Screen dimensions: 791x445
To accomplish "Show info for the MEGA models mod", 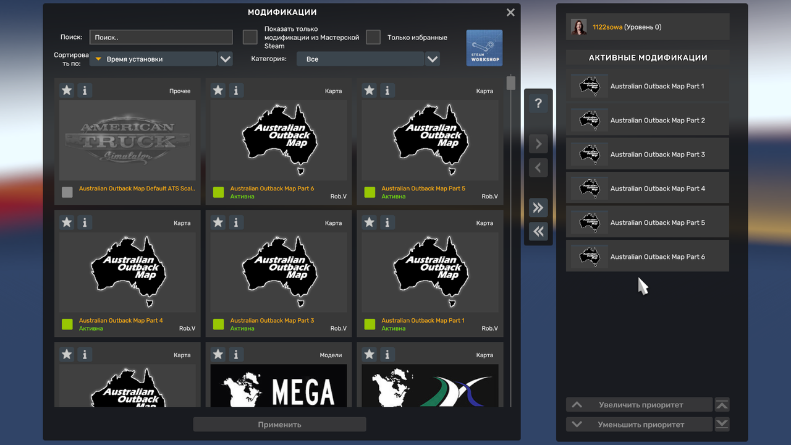I will pos(236,354).
